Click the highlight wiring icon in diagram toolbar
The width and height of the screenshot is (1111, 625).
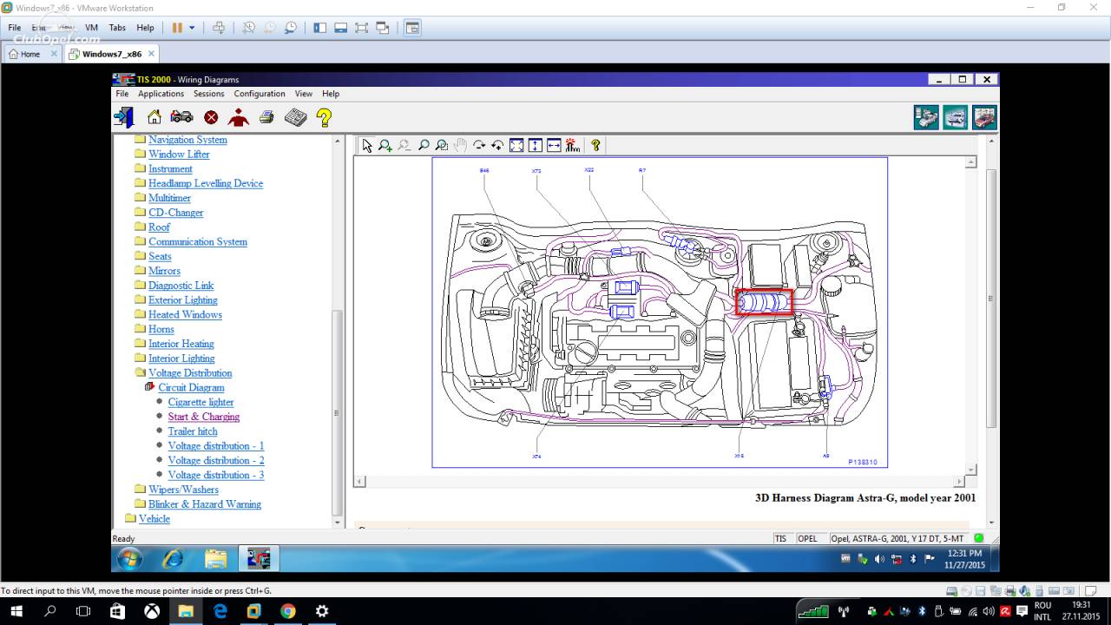[x=572, y=146]
